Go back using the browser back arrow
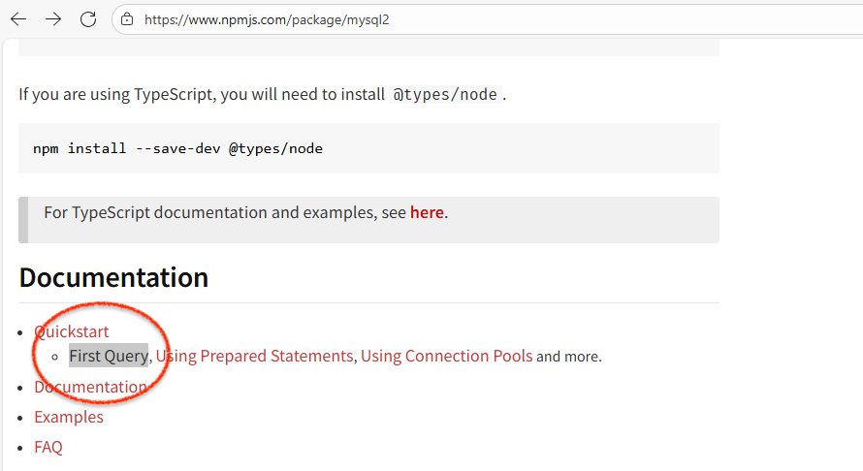Screen dimensions: 863x471 [18, 19]
